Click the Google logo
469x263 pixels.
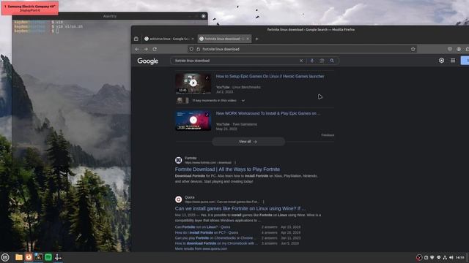[x=148, y=61]
